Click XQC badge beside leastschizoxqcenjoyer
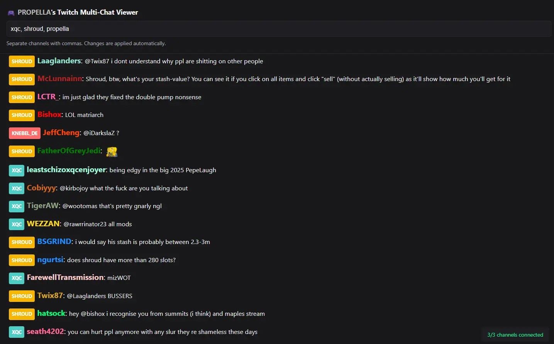The width and height of the screenshot is (554, 344). point(17,170)
